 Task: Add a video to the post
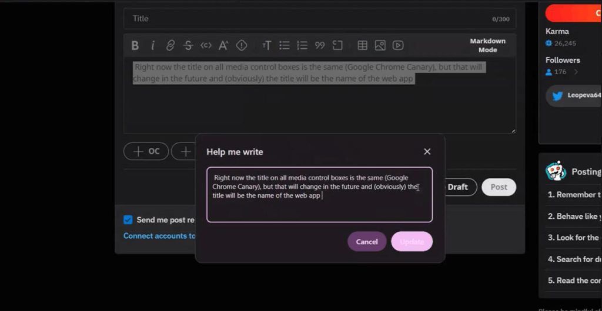398,45
